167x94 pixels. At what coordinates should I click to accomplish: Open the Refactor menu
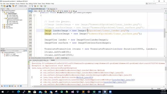pyautogui.click(x=23, y=4)
